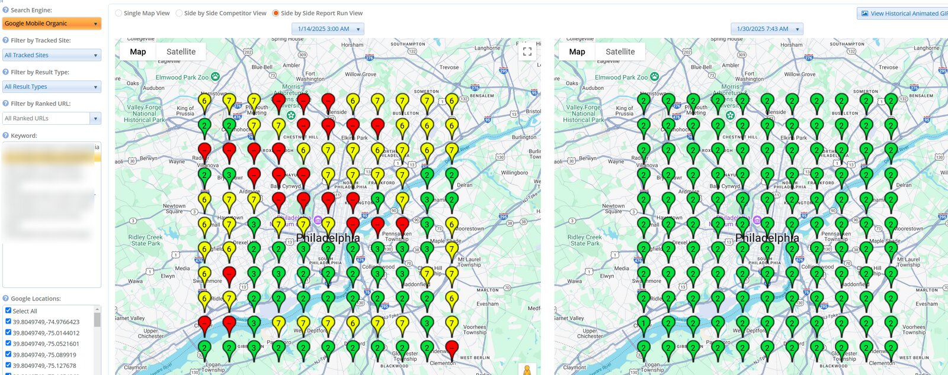Switch left map to Satellite view

coord(181,52)
